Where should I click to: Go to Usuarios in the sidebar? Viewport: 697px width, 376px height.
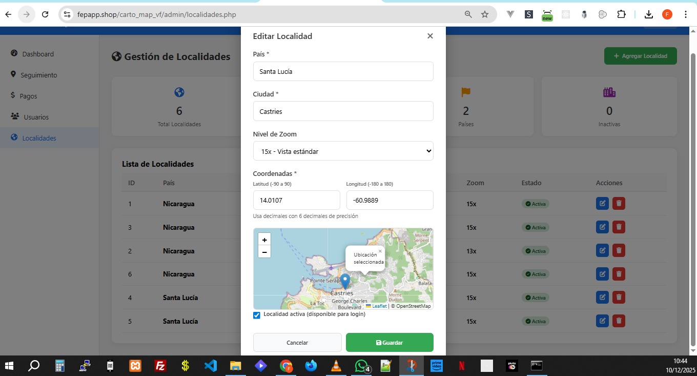click(x=36, y=117)
